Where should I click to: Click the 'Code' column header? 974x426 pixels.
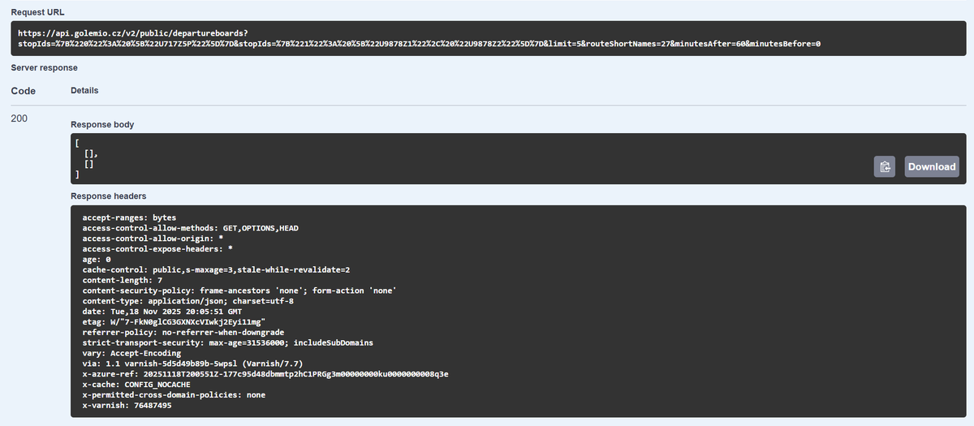[23, 91]
